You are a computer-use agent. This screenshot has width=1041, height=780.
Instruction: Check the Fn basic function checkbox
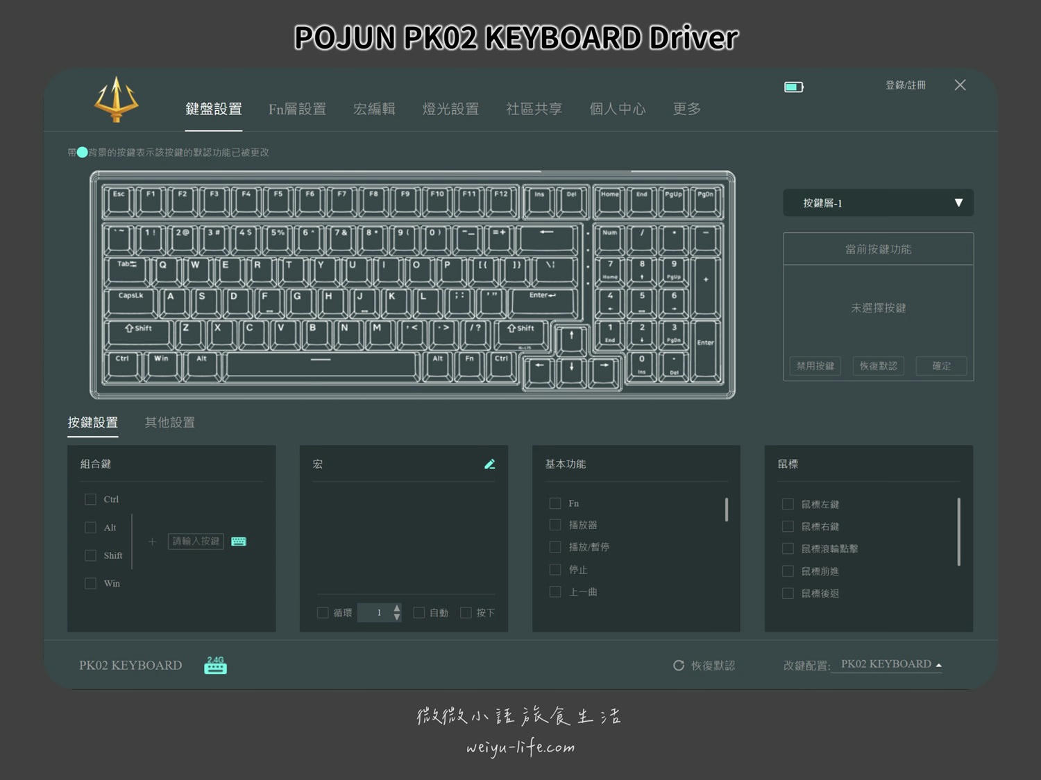tap(555, 503)
